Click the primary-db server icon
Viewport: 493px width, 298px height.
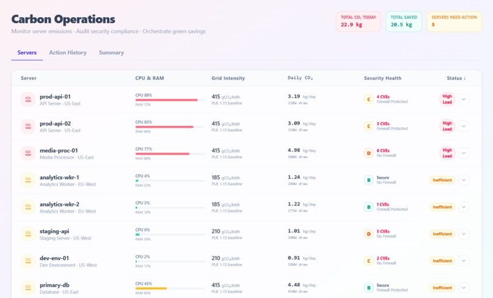pyautogui.click(x=28, y=288)
